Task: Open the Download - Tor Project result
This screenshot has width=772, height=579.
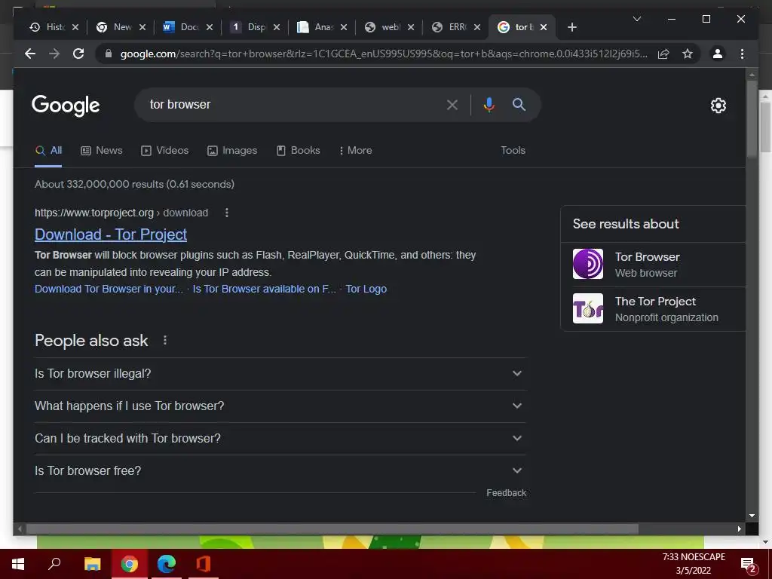Action: tap(111, 234)
